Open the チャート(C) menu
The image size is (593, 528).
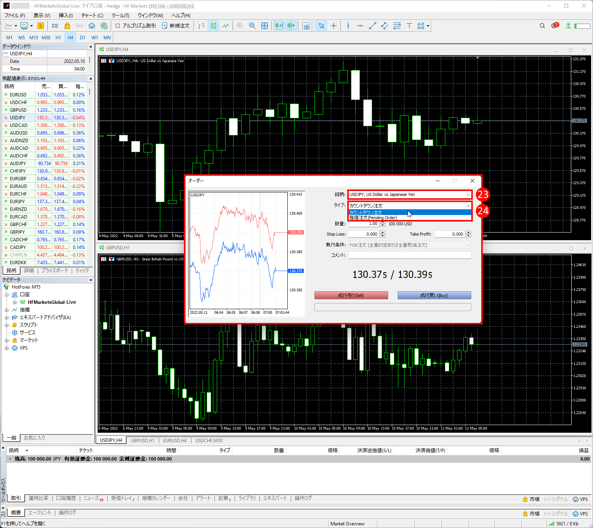pos(92,16)
